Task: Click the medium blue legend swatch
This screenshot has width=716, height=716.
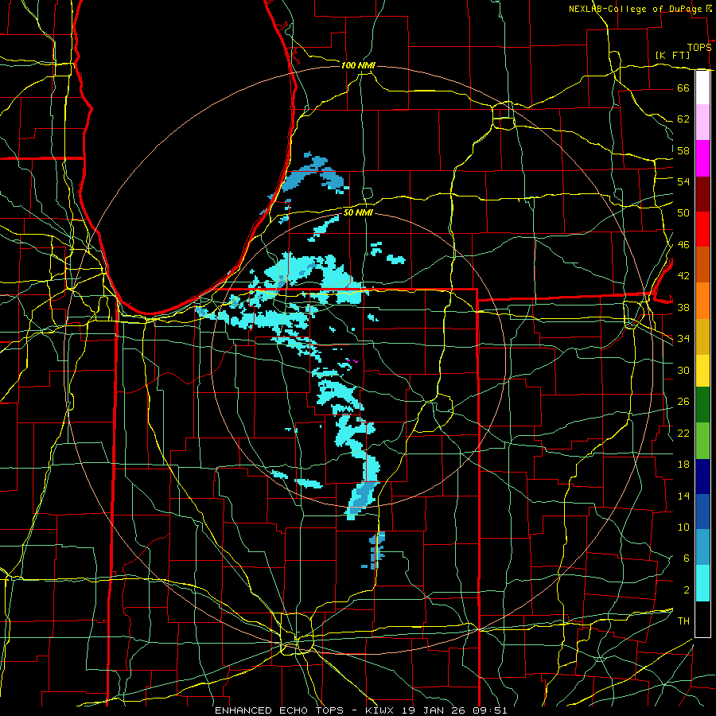Action: (x=702, y=512)
